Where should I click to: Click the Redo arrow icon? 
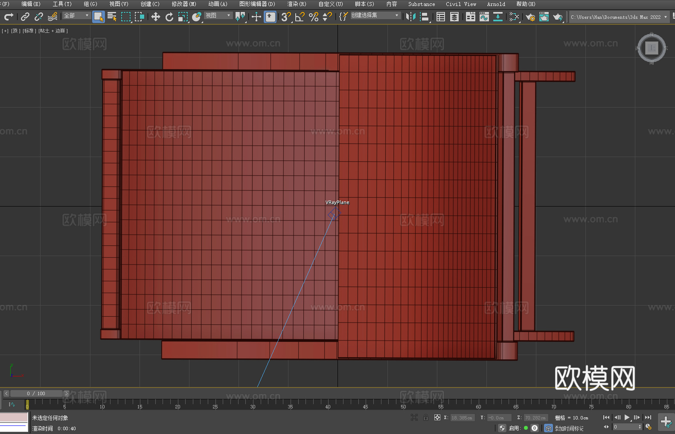click(x=9, y=17)
